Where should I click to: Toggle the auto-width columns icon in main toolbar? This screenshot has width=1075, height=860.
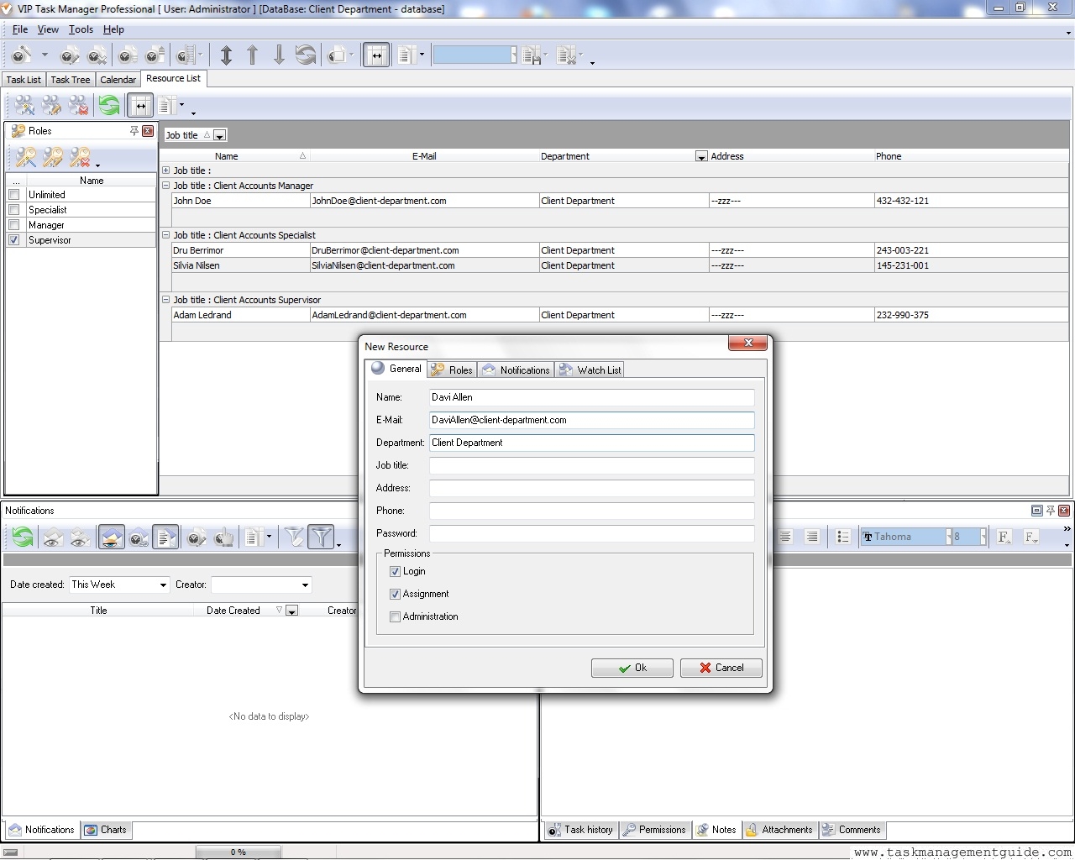click(x=376, y=55)
